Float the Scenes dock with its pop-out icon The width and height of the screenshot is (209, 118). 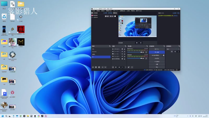(x=110, y=46)
